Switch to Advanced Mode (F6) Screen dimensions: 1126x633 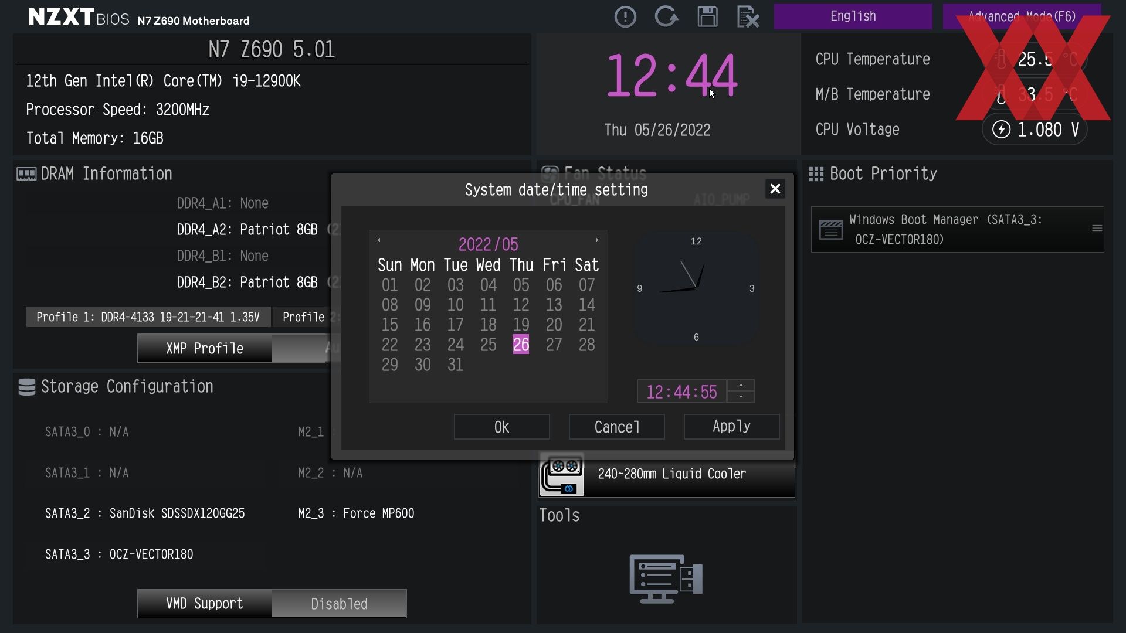(1022, 16)
